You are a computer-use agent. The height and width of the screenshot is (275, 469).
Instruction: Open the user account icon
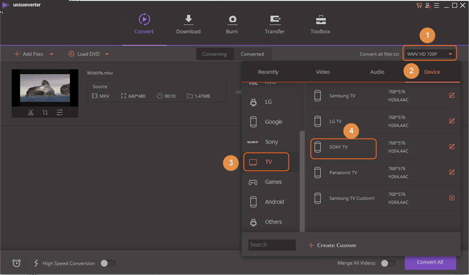tap(428, 6)
